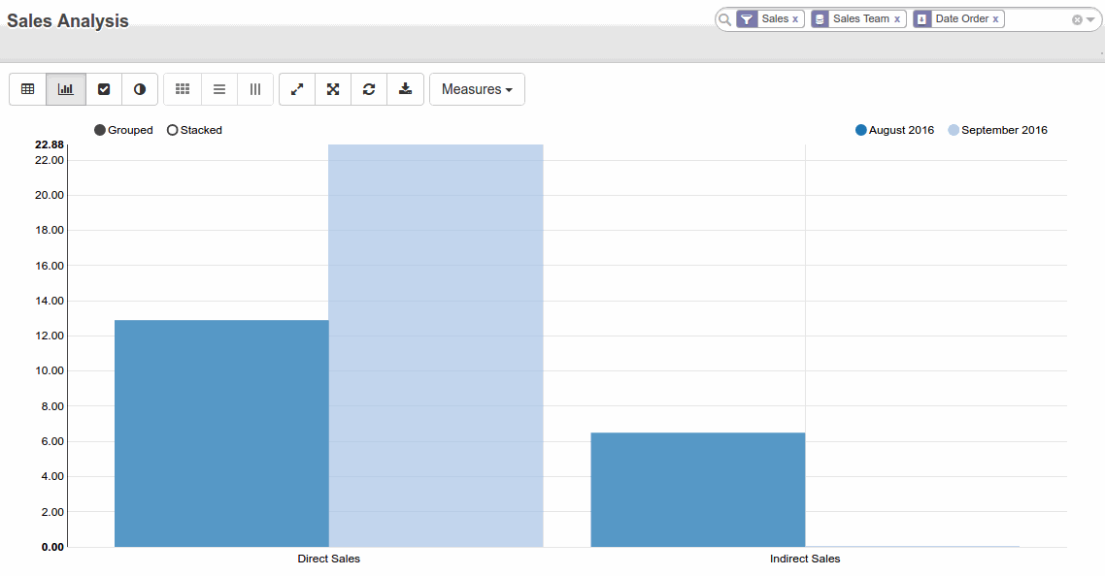1105x576 pixels.
Task: Click the filter funnel icon on Sales facet
Action: 747,19
